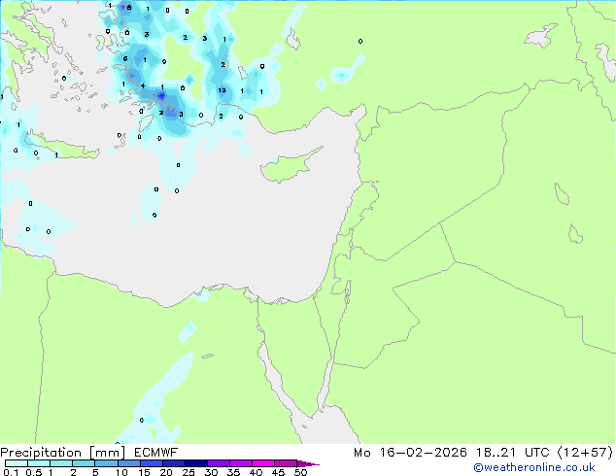Image resolution: width=616 pixels, height=476 pixels.
Task: Click the 20–25 mm legend color swatch
Action: [173, 463]
